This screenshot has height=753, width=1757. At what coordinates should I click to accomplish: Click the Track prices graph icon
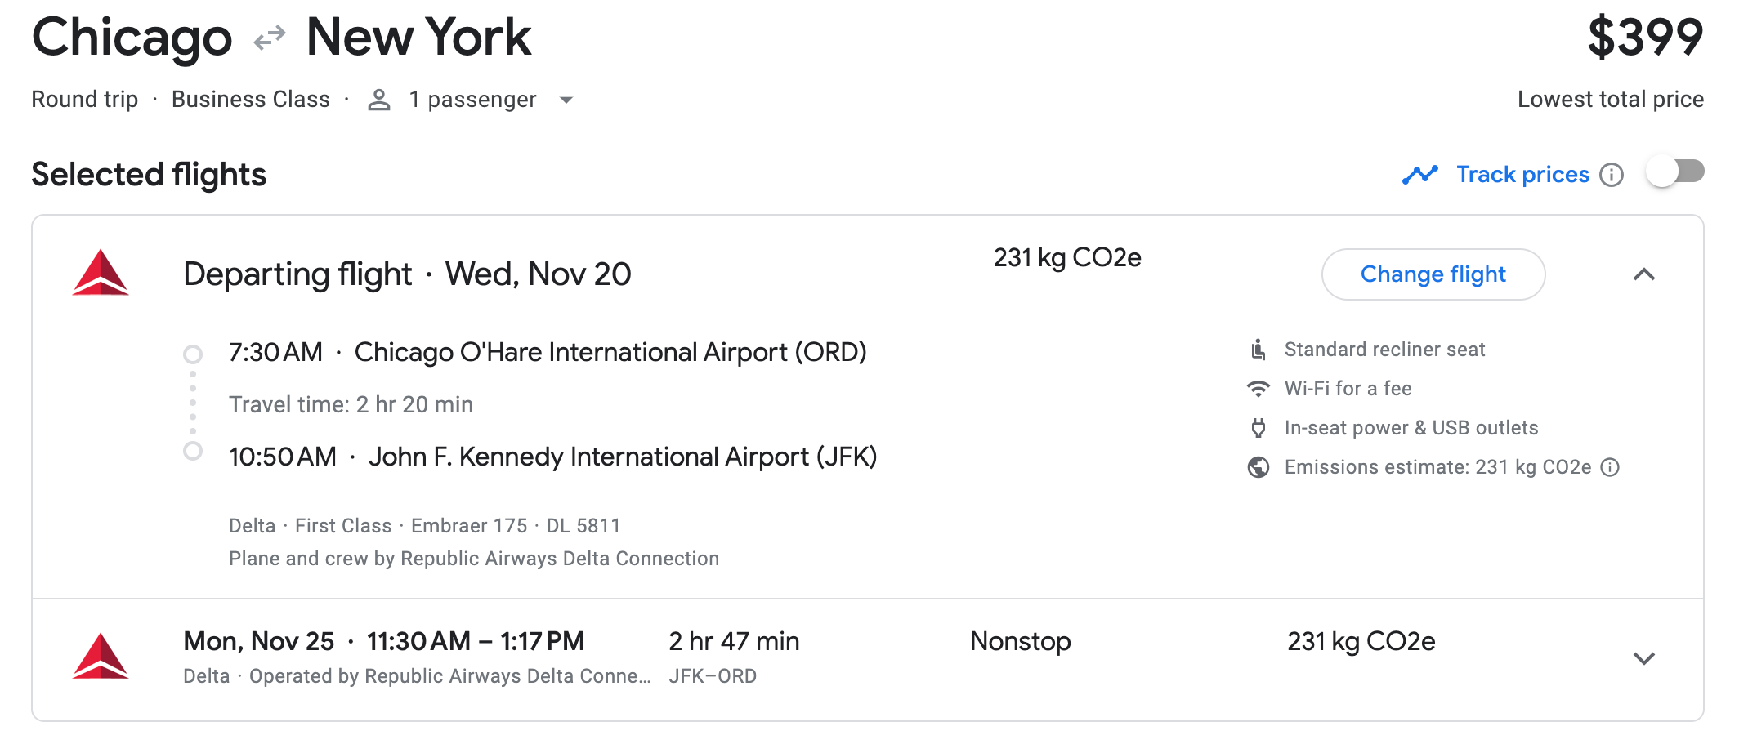1420,175
